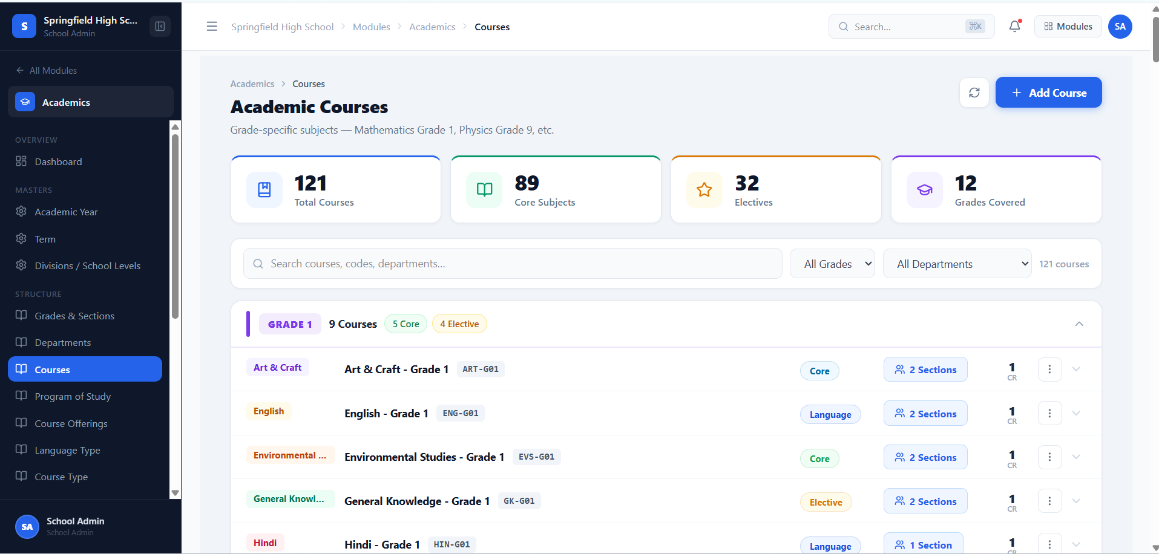Open more options for Hindi - Grade 1
Screen dimensions: 1159x554
[x=1050, y=544]
